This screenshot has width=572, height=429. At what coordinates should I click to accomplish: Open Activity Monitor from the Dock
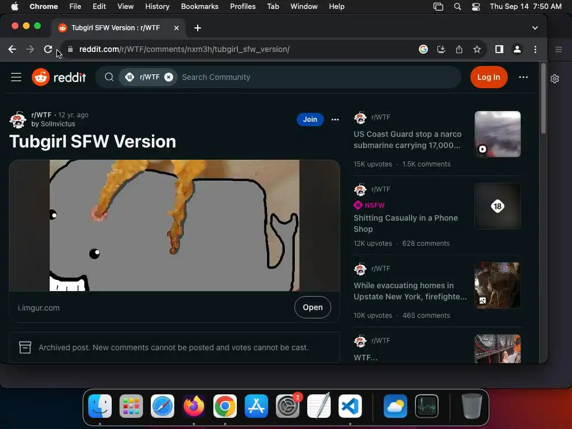coord(427,406)
